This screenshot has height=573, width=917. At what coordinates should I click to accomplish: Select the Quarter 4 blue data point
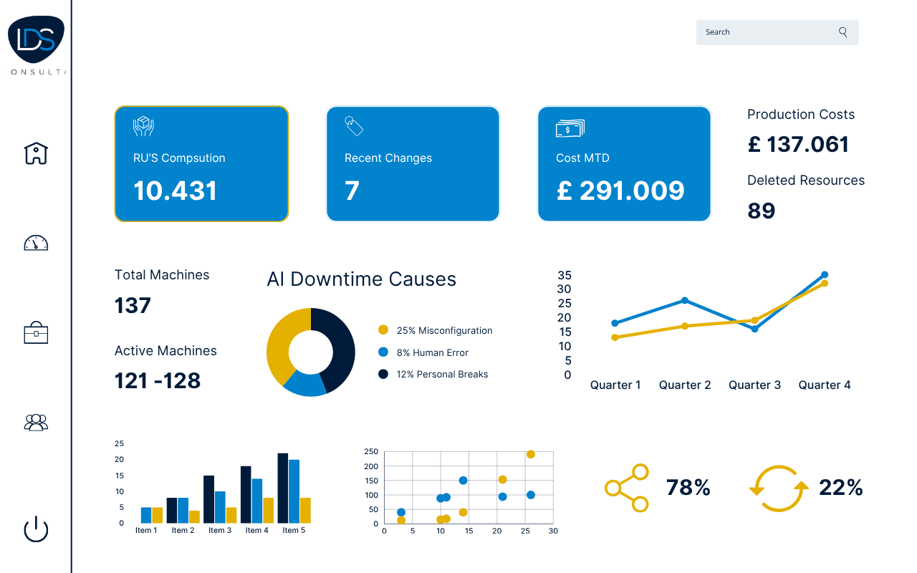pos(825,275)
